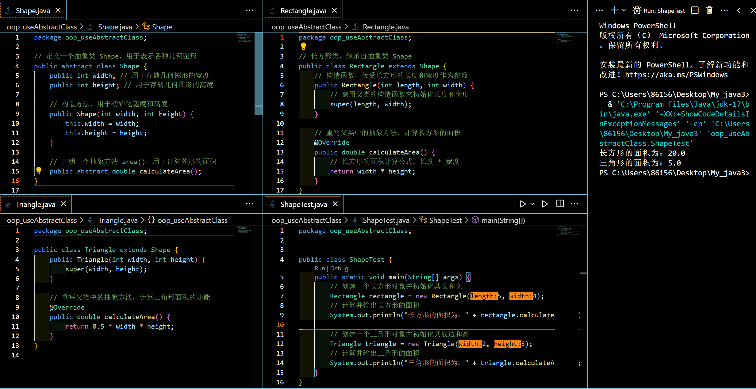This screenshot has height=389, width=756.
Task: Click calculateArea method name in Triangle.java
Action: 129,317
